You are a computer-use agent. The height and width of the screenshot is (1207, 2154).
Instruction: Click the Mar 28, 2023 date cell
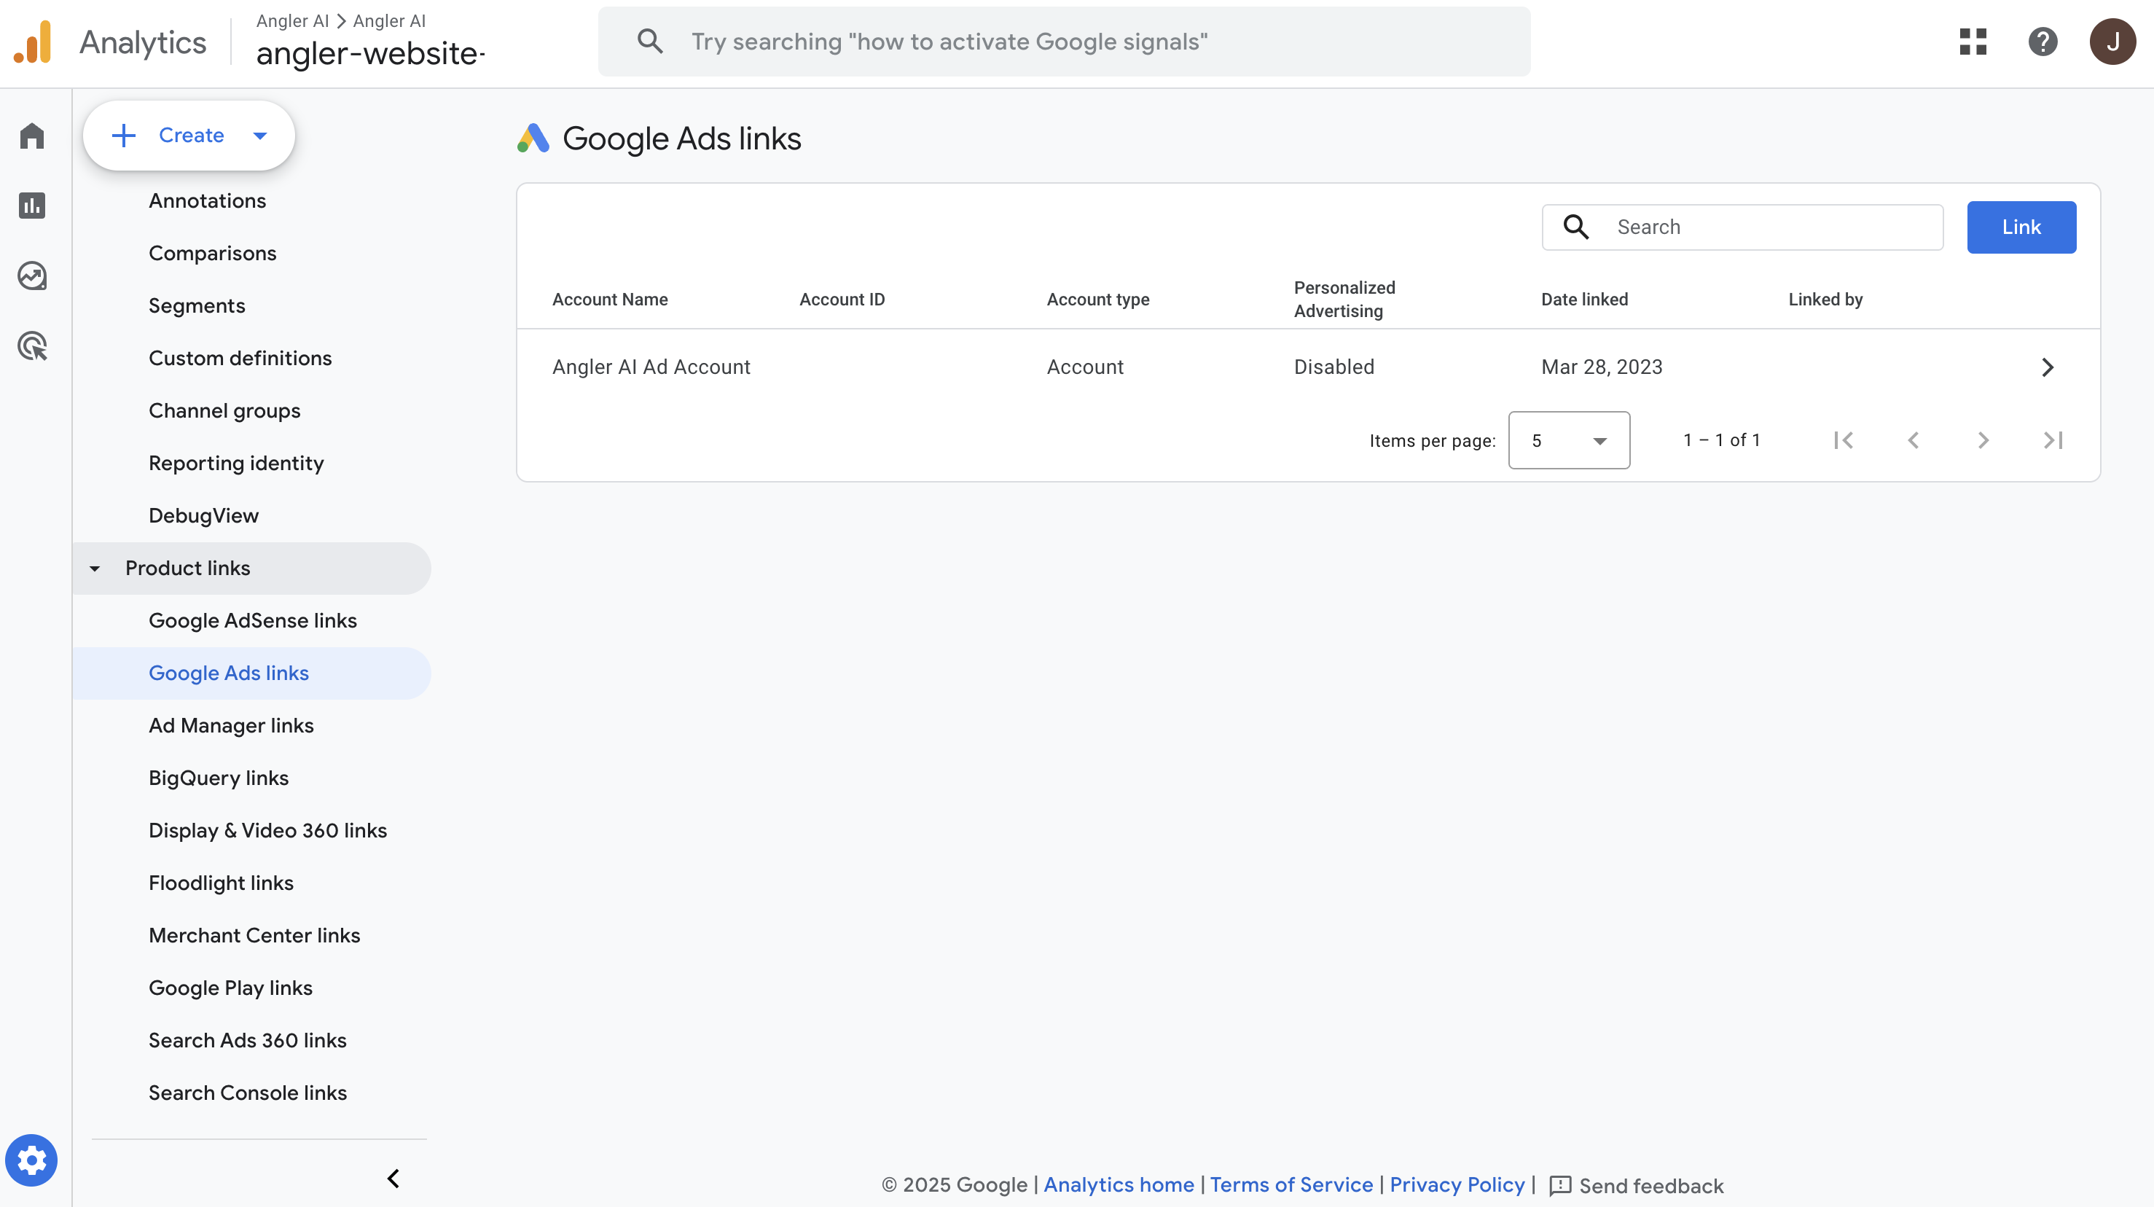click(1601, 367)
